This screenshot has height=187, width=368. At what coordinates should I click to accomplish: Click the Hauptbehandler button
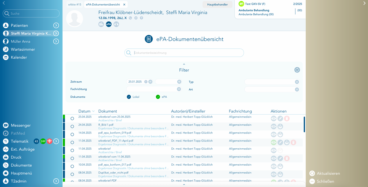point(217,4)
